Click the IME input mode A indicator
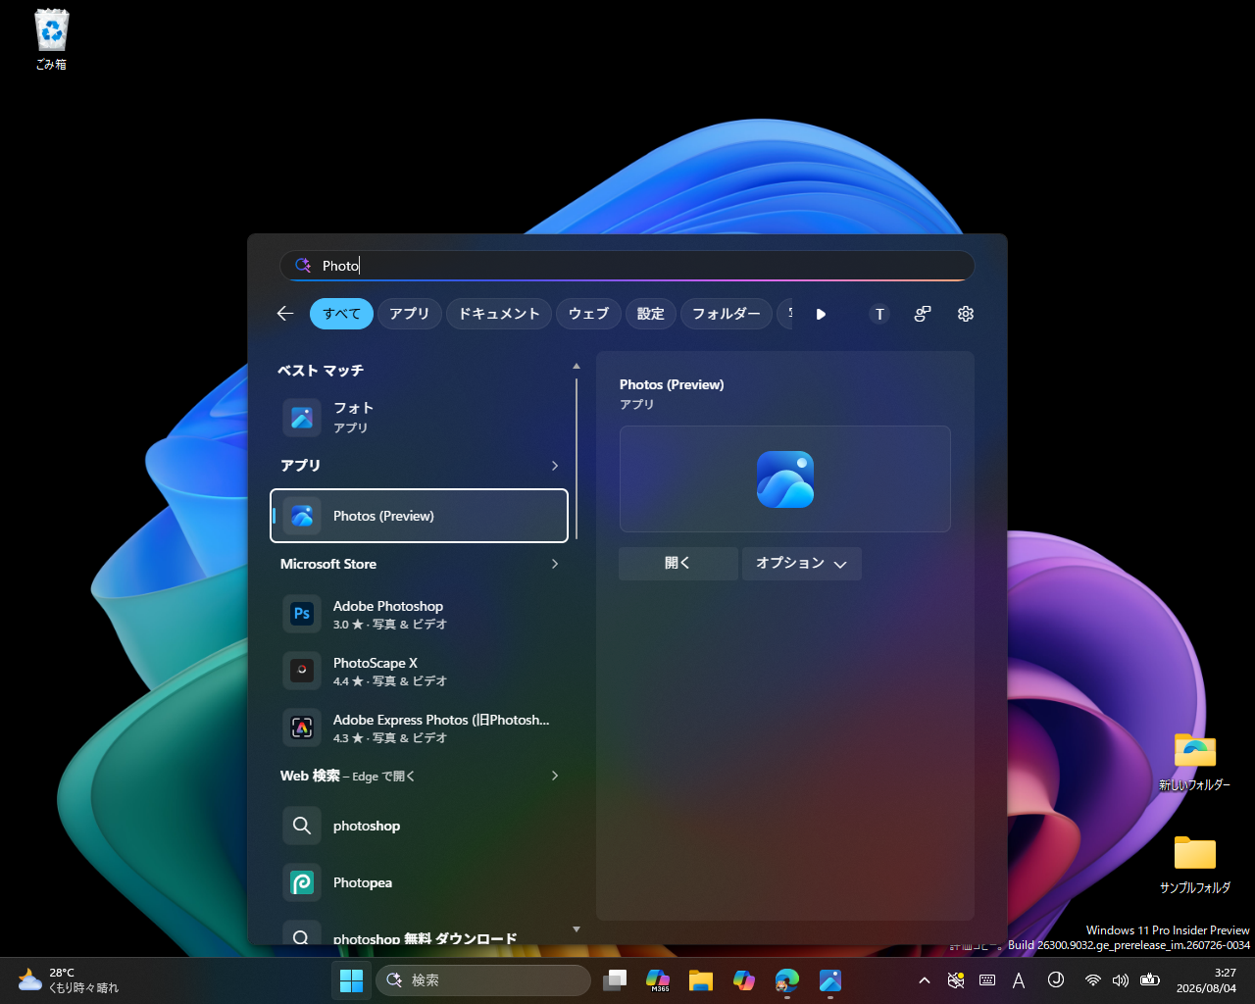This screenshot has height=1004, width=1255. [1019, 980]
